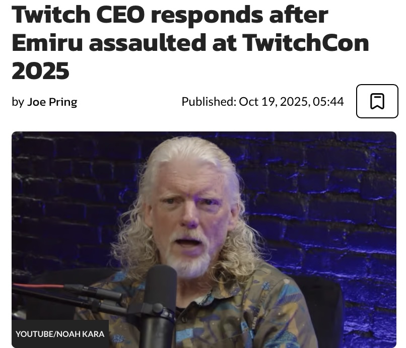406x348 pixels.
Task: Bookmark this article with the save icon
Action: tap(377, 101)
